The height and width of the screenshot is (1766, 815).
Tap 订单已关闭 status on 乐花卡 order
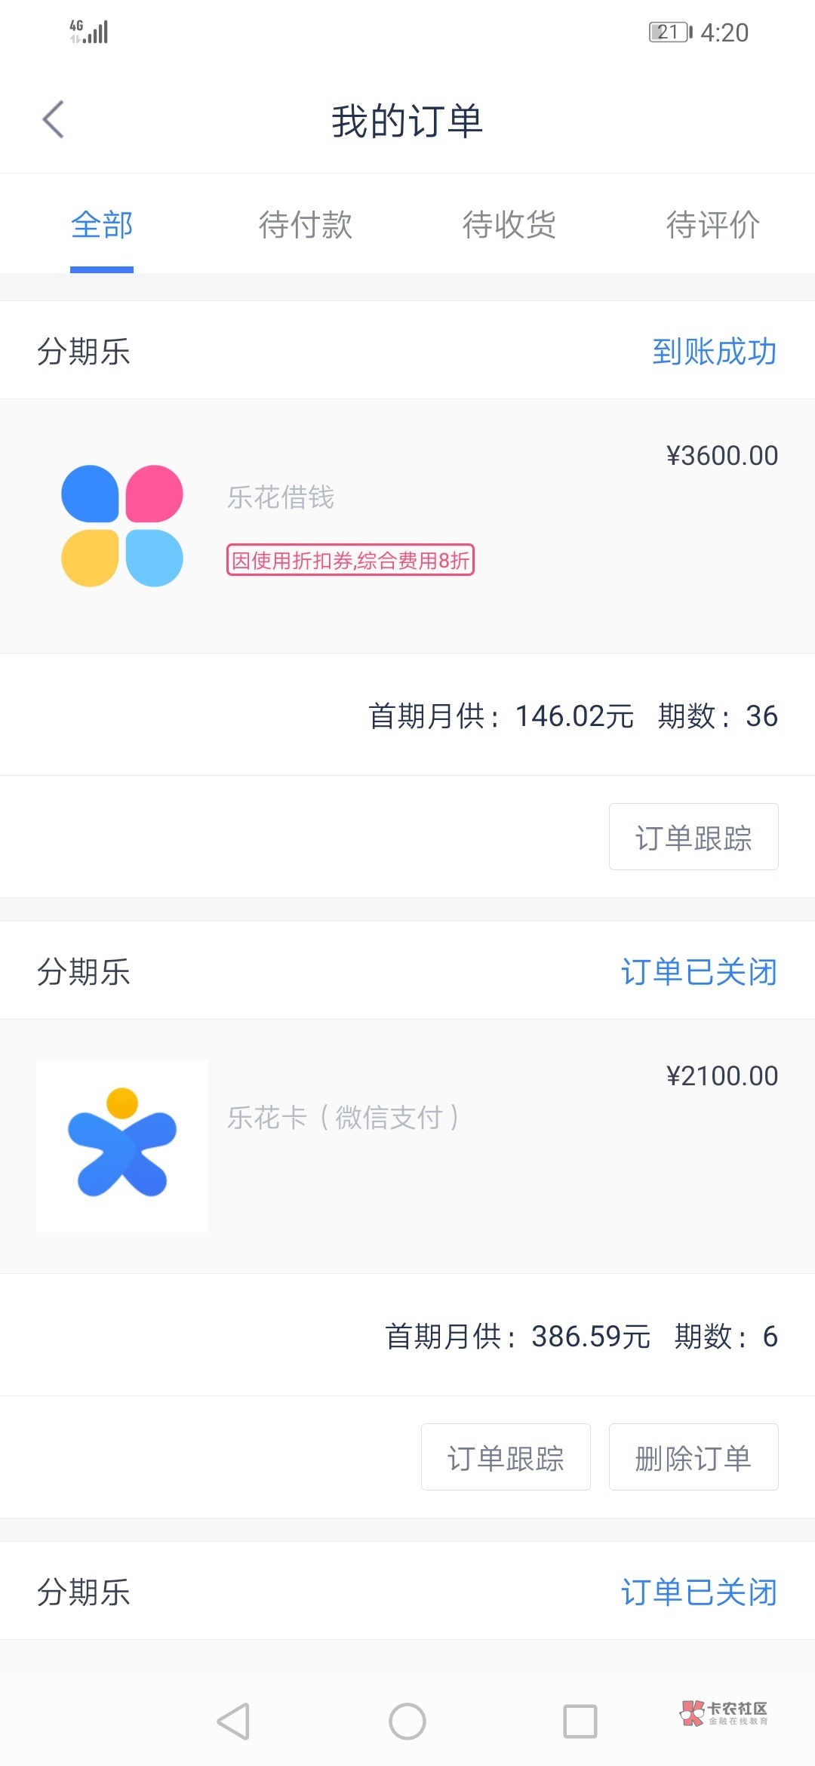tap(699, 972)
